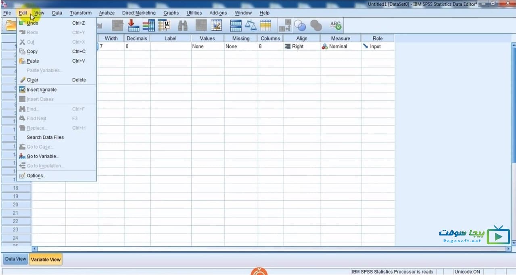Click the Use Variable Sets circles icon
Viewport: 516px width, 275px height.
click(x=300, y=26)
